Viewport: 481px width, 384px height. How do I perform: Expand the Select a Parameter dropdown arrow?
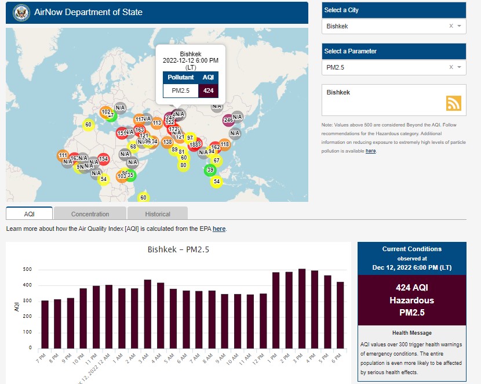pos(460,67)
